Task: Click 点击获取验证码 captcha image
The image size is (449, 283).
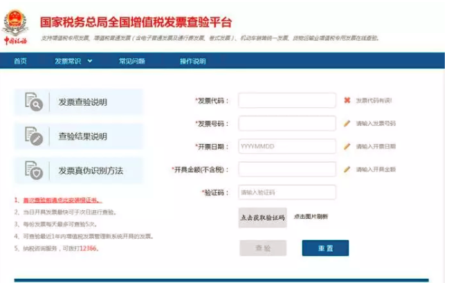Action: 262,217
